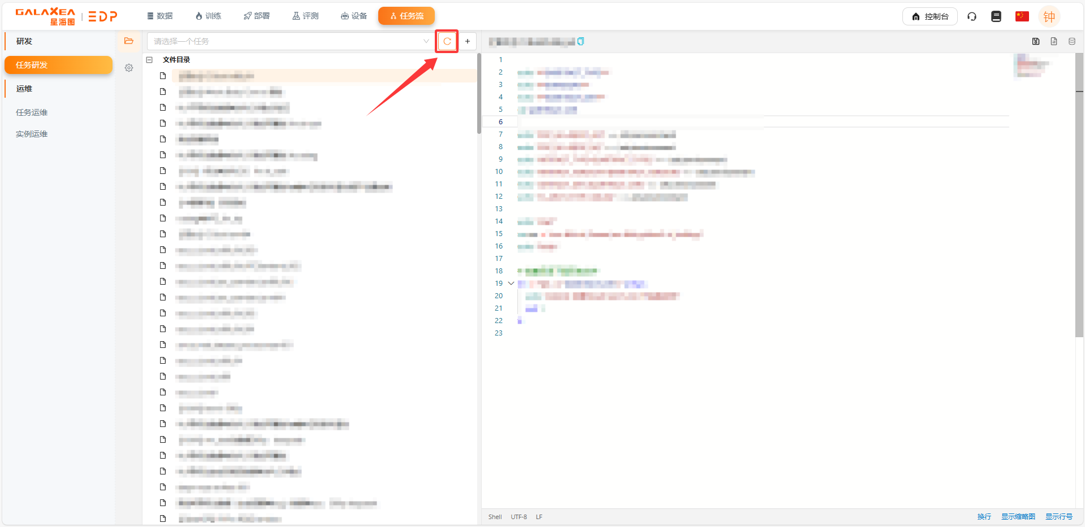Click the save (floppy disk) icon
Screen dimensions: 1085x527
click(x=1036, y=41)
